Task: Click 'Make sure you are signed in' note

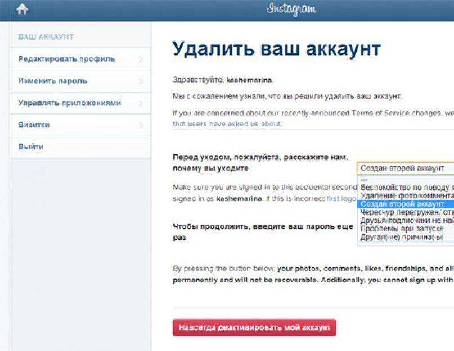Action: [x=265, y=193]
